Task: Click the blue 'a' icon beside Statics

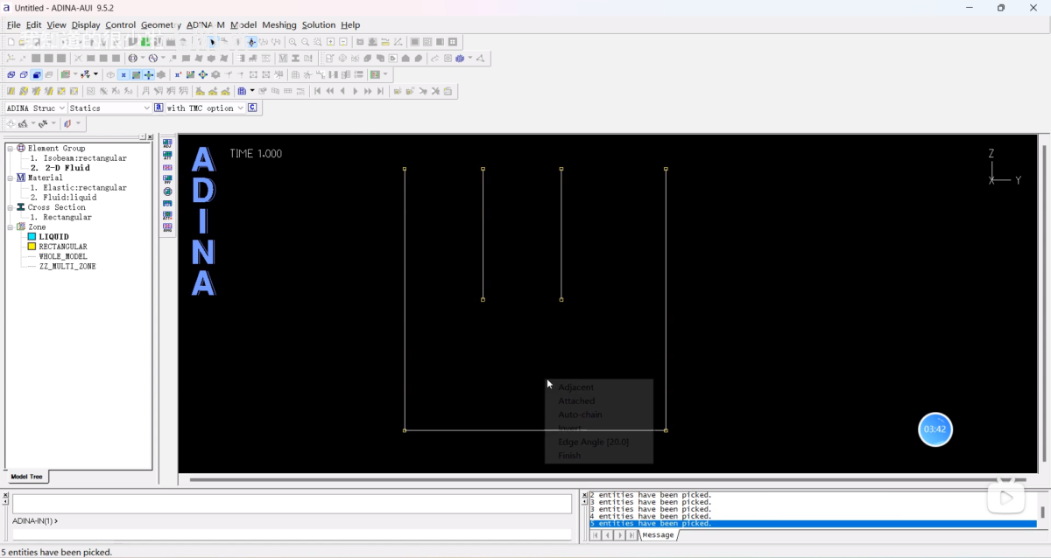Action: 159,108
